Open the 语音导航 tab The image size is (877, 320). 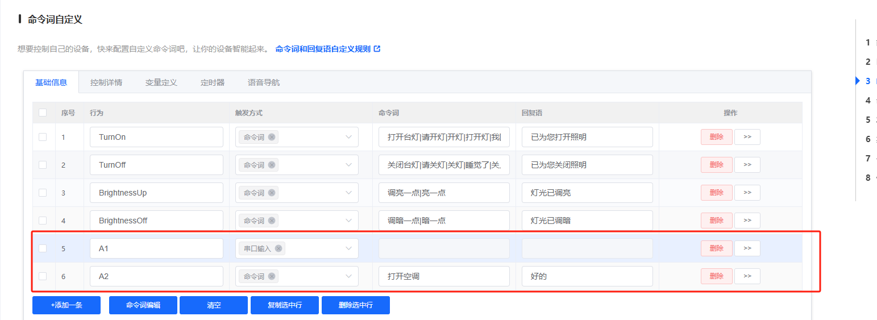(x=264, y=82)
